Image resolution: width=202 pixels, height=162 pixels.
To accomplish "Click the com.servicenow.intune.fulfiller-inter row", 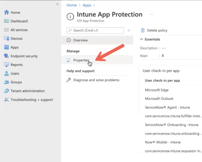I will click(174, 116).
